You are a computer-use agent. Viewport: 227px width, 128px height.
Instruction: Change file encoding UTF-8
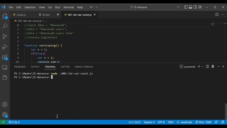[x=161, y=122]
